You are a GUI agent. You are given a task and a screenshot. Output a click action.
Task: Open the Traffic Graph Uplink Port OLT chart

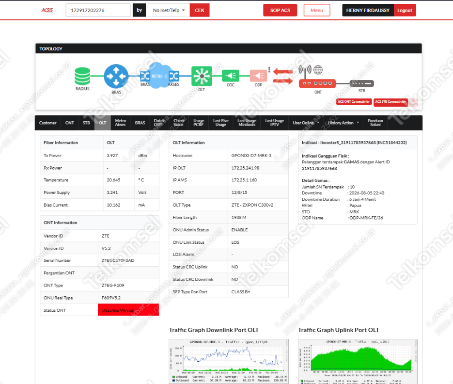(358, 361)
